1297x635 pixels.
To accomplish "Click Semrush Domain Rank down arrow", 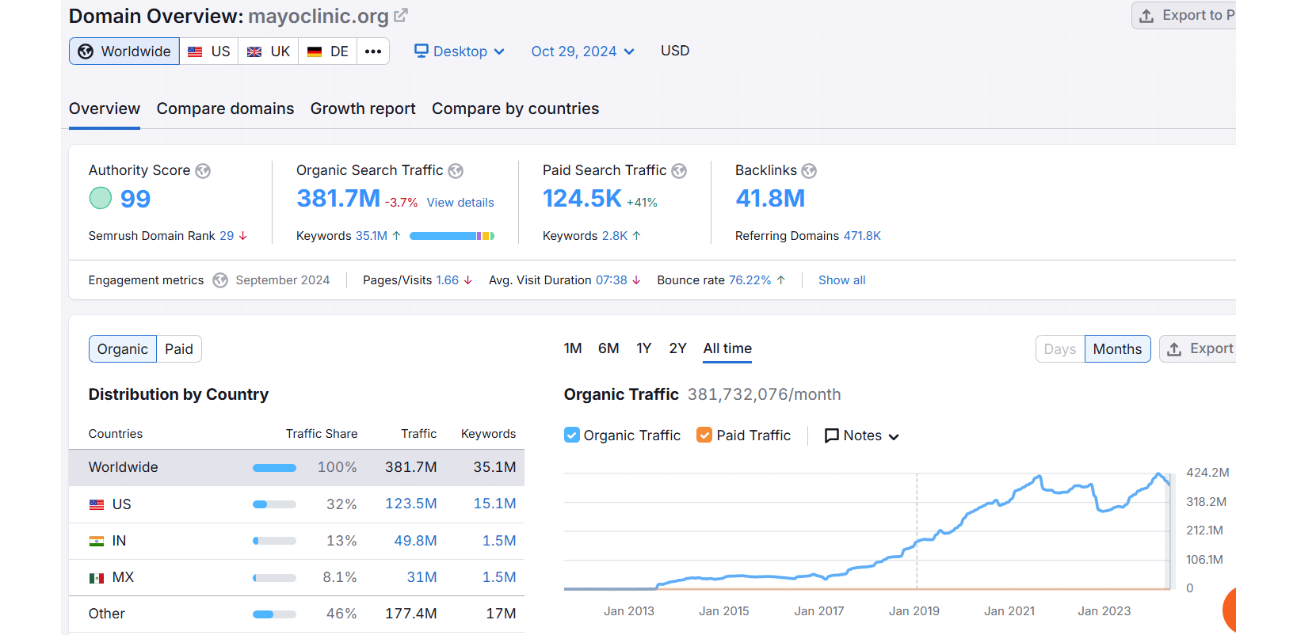I will pyautogui.click(x=243, y=236).
